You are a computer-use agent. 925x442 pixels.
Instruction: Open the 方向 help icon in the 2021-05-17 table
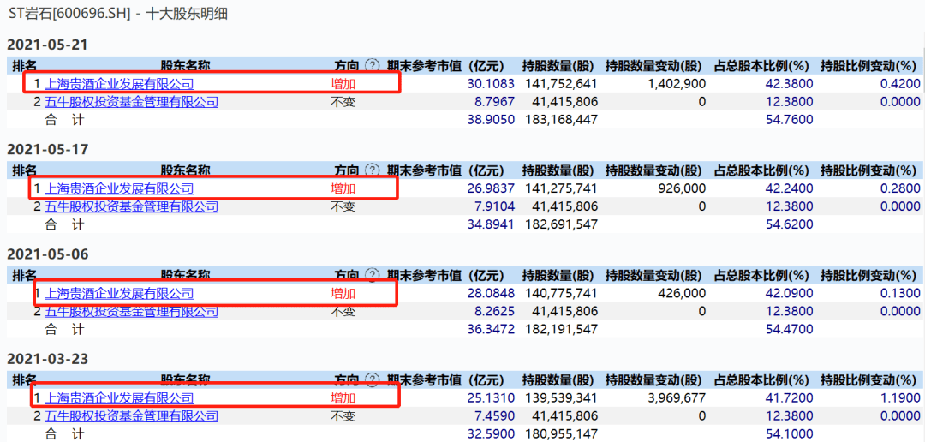pyautogui.click(x=372, y=170)
